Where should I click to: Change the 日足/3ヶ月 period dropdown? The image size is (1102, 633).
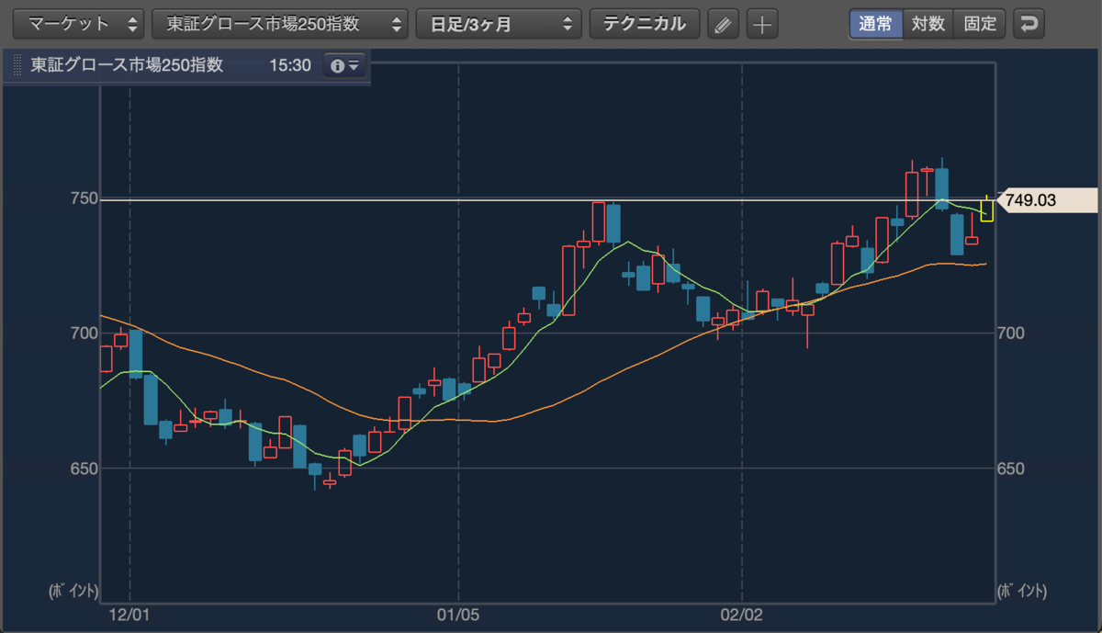(x=499, y=24)
